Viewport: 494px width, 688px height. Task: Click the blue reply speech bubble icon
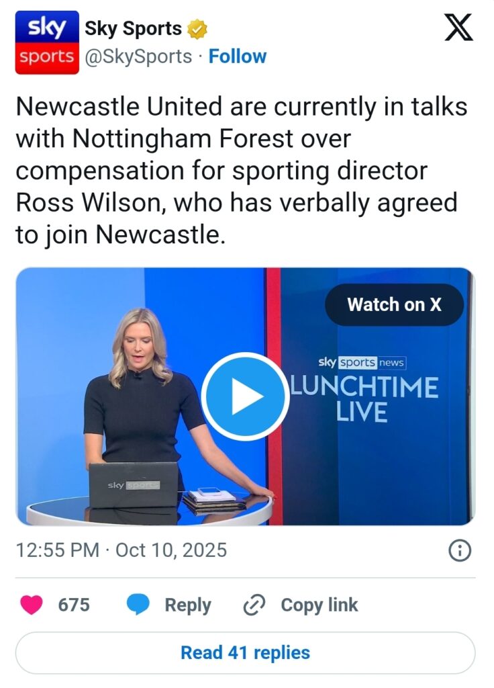[138, 605]
